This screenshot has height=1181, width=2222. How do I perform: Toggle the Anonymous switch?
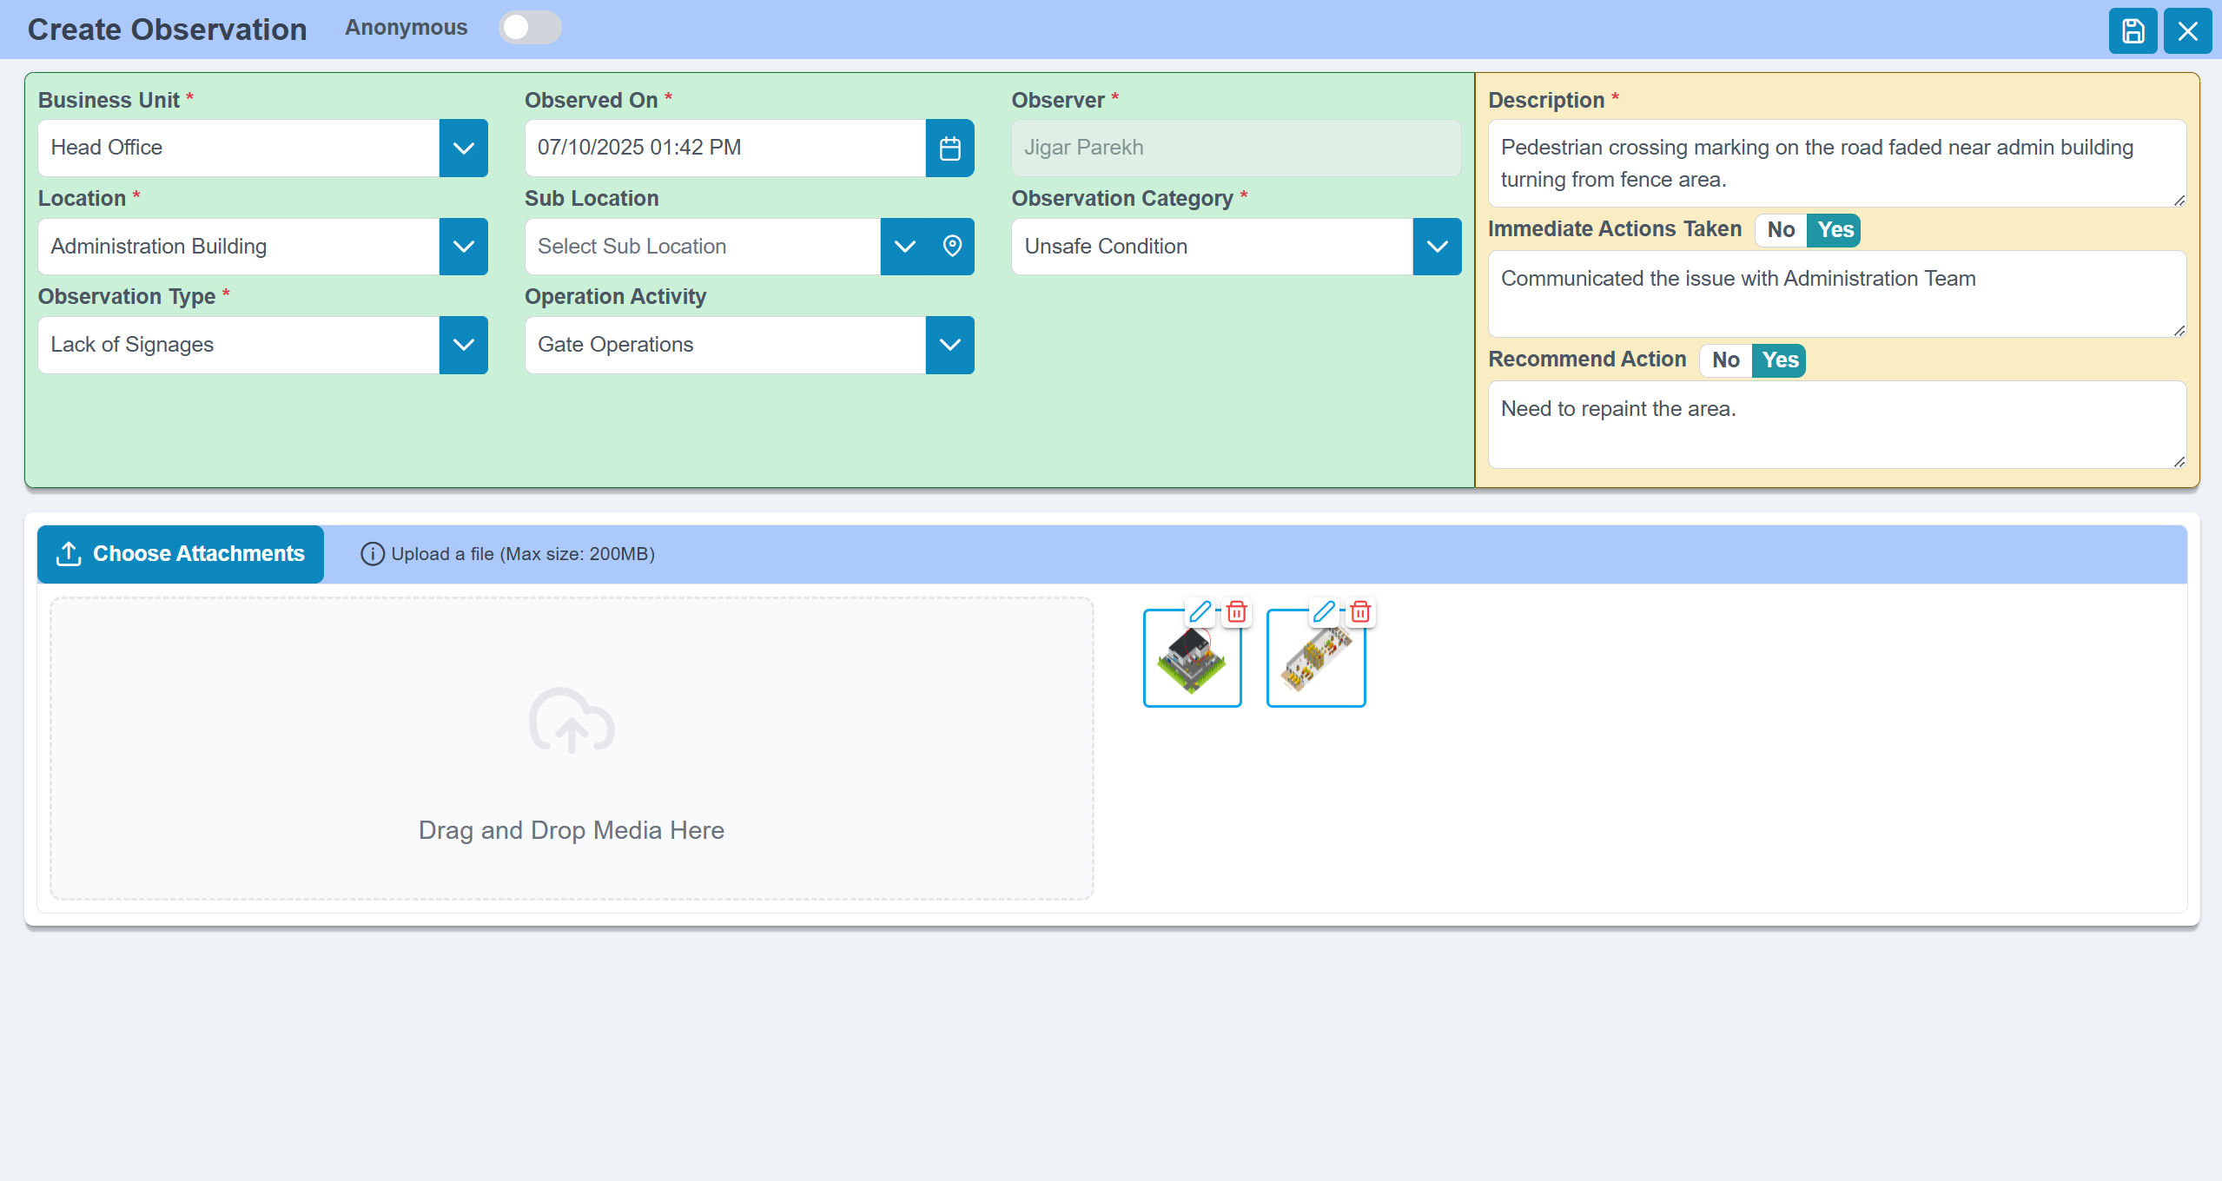[x=530, y=28]
